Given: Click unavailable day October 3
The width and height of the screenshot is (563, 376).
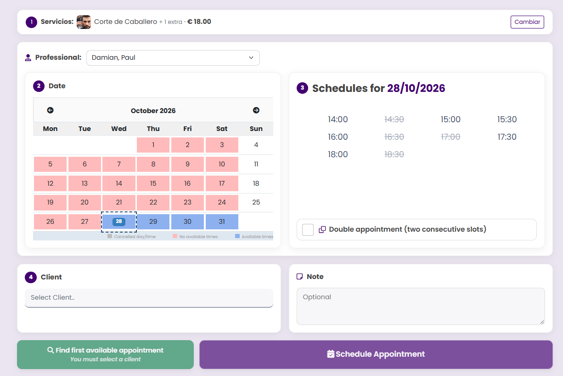Looking at the screenshot, I should pyautogui.click(x=222, y=145).
